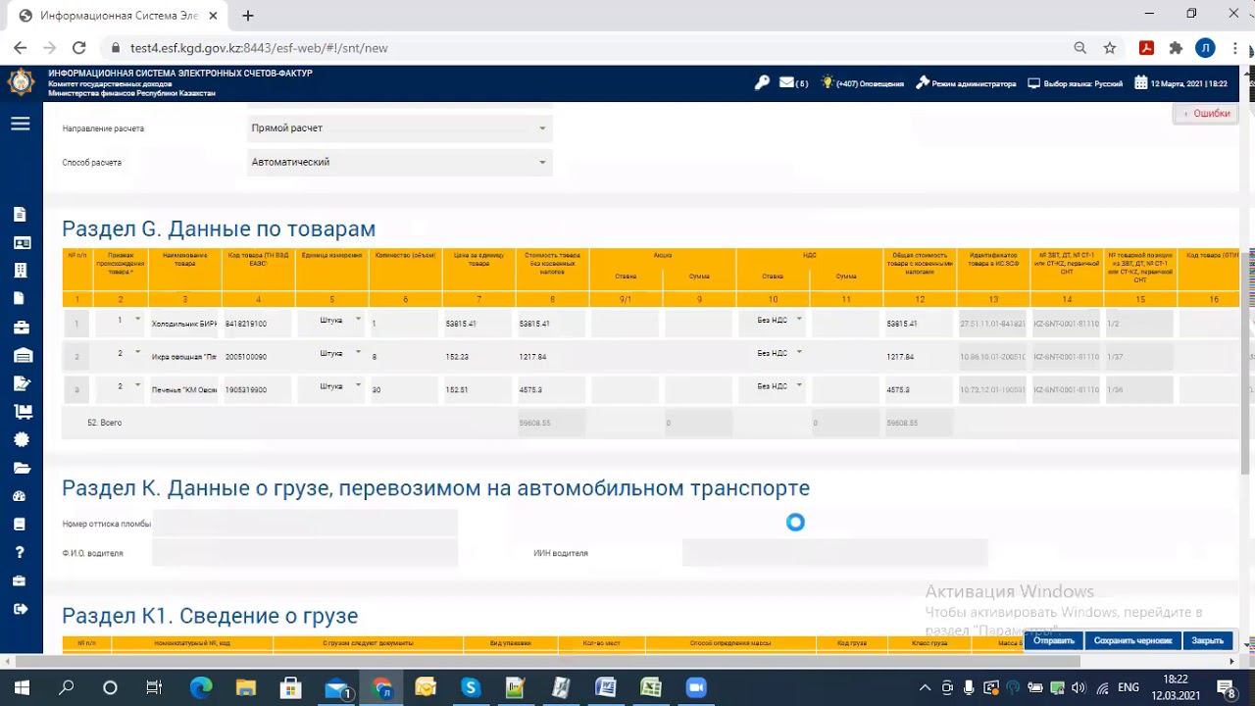Click the building icon in sidebar
This screenshot has width=1255, height=706.
(21, 271)
